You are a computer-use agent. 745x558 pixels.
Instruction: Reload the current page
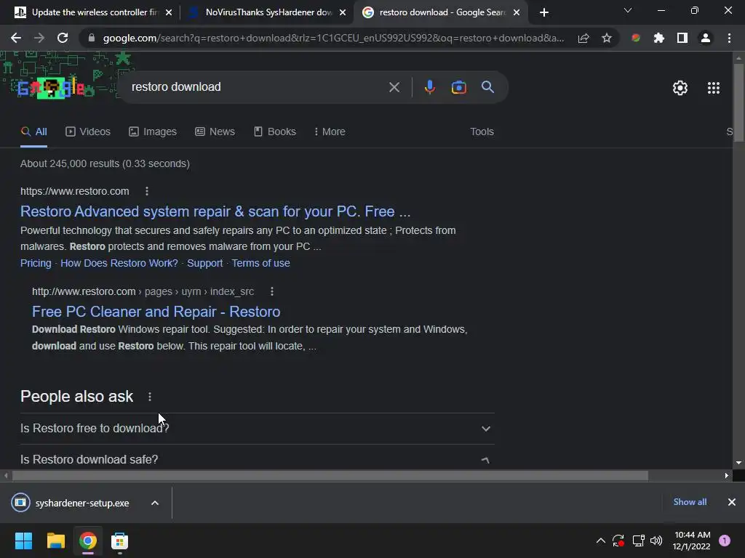tap(63, 38)
